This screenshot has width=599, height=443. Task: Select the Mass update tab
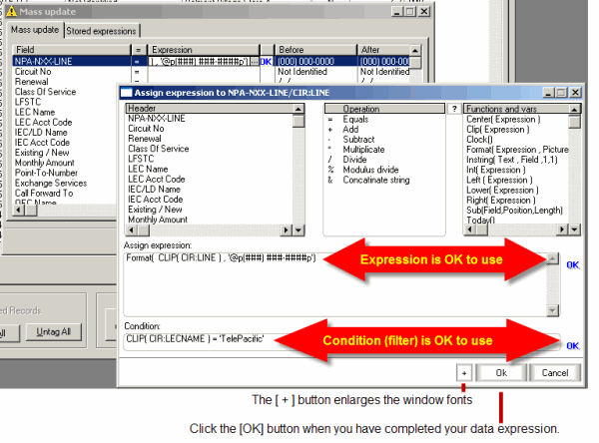coord(35,30)
